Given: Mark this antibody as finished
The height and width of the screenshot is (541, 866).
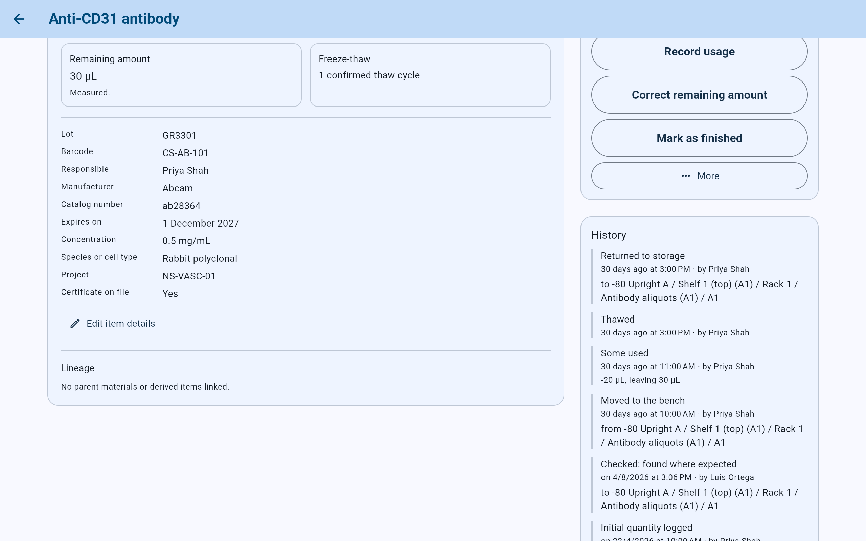Looking at the screenshot, I should click(x=699, y=138).
